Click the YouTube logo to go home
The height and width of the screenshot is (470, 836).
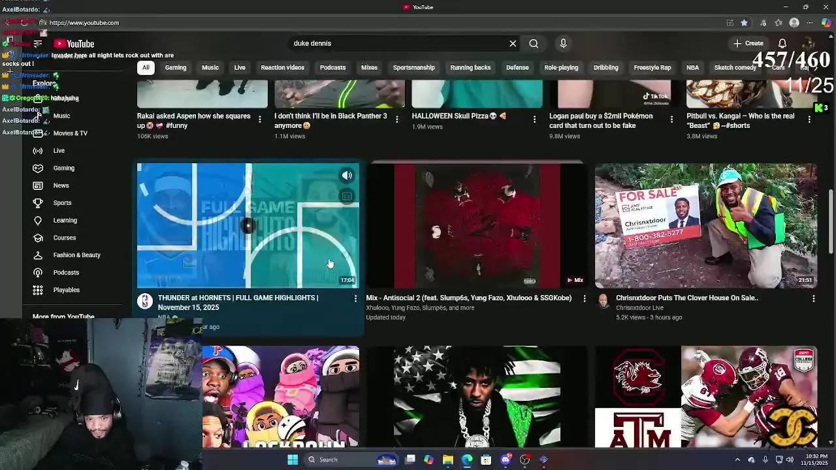coord(74,44)
